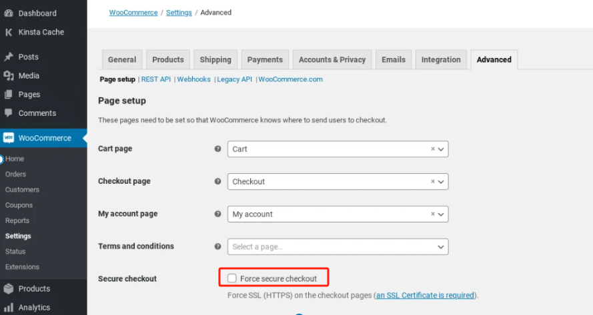
Task: Open the REST API subsection link
Action: (156, 79)
